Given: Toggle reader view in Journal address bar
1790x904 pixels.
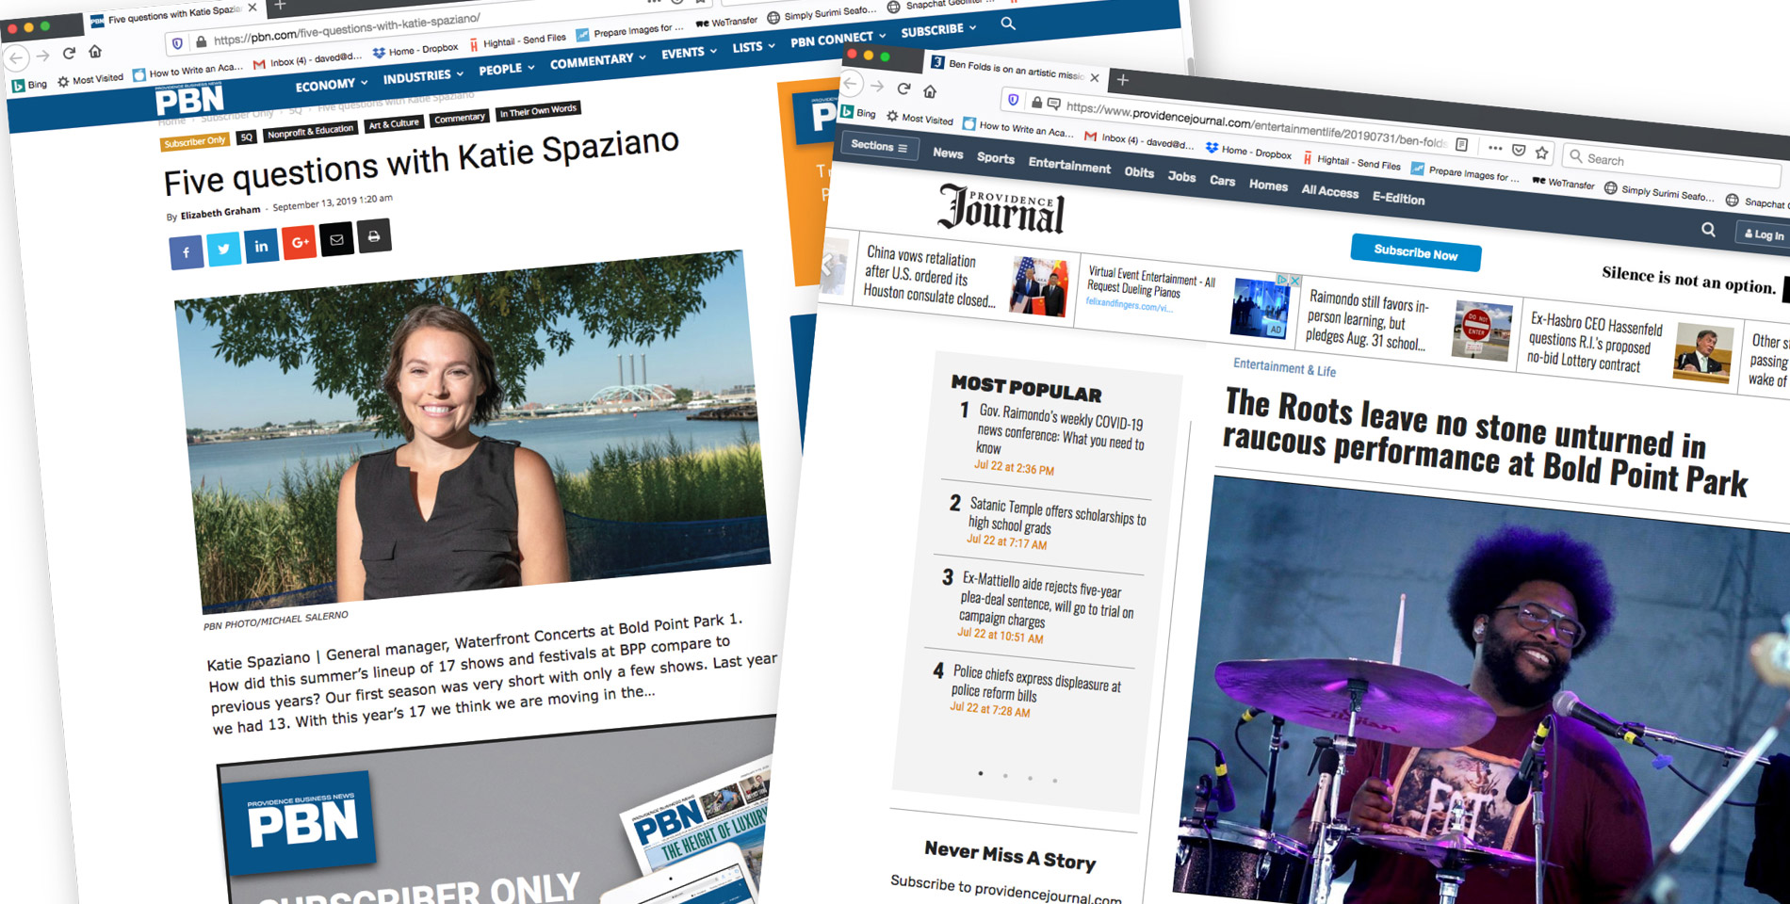Looking at the screenshot, I should click(x=1462, y=144).
